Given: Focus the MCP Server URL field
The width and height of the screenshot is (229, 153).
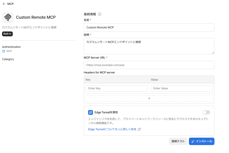Looking at the screenshot, I should coord(149,65).
